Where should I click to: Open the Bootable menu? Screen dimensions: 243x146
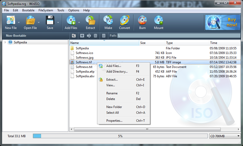[28, 10]
